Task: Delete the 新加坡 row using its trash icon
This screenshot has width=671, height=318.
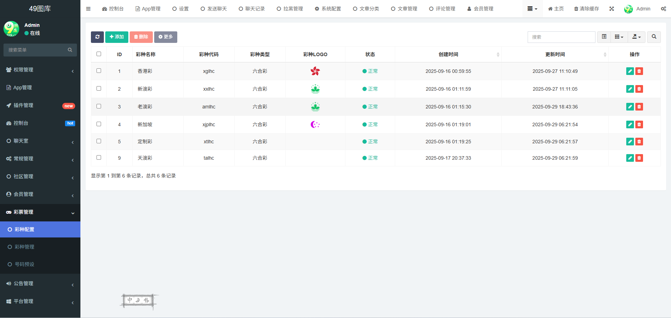Action: pos(639,124)
